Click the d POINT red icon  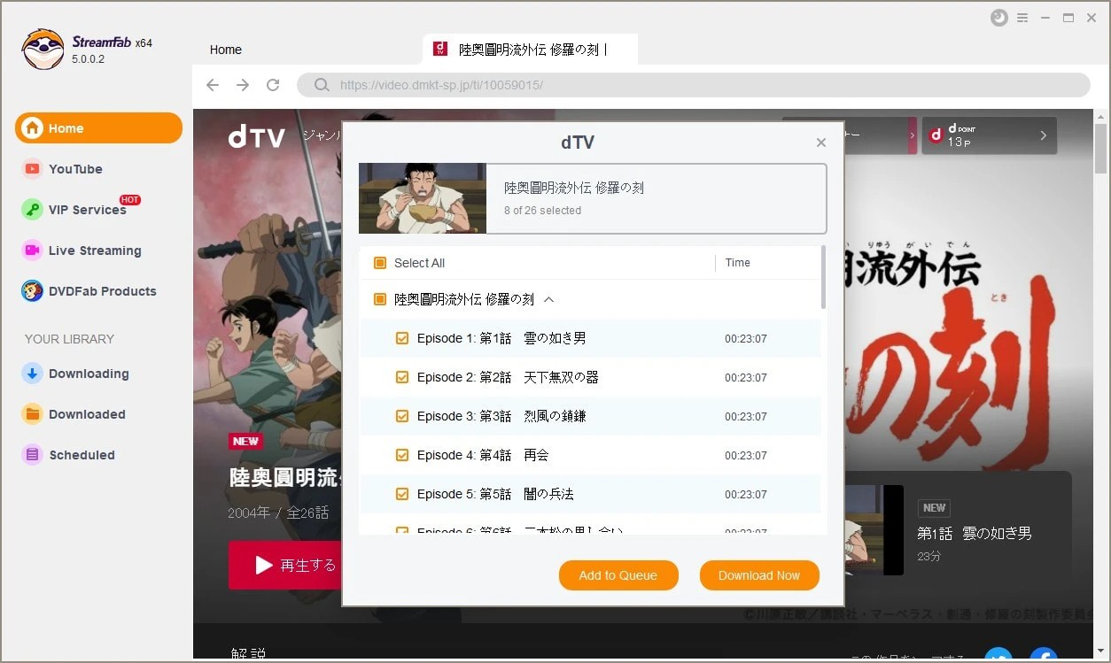point(936,135)
